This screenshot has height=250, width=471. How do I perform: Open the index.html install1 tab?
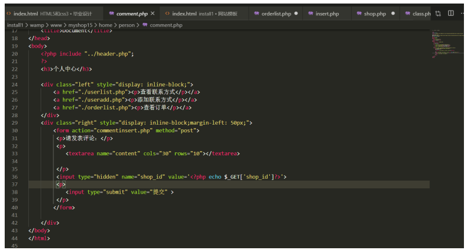204,14
